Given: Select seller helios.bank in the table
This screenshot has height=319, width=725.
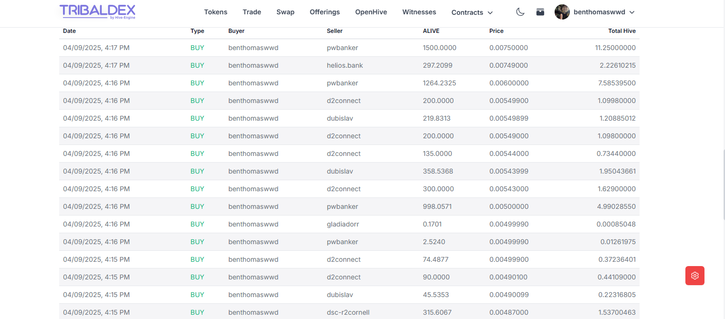Looking at the screenshot, I should [345, 65].
